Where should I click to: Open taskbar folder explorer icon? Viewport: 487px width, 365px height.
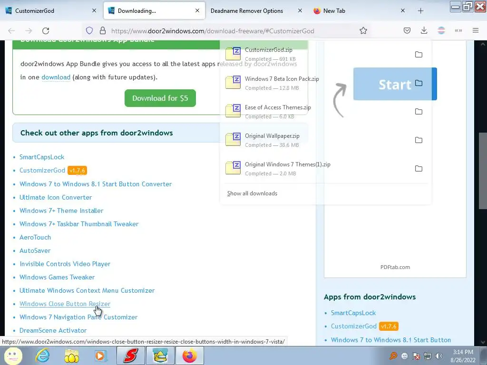[x=71, y=356]
